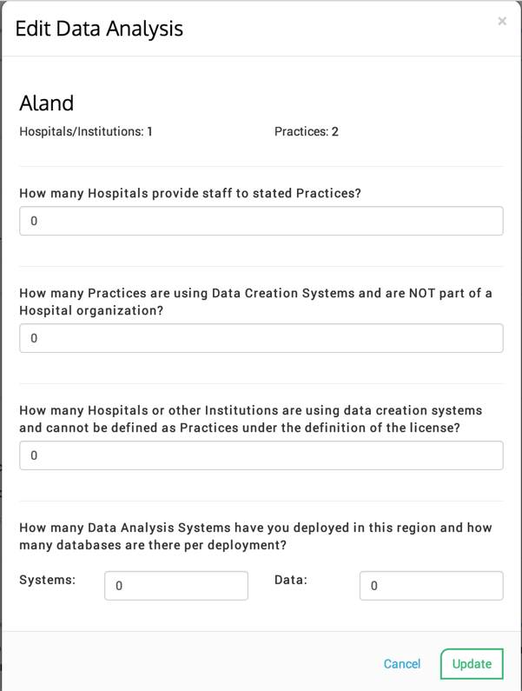Click the Hospitals/Institutions count text
Viewport: 522px width, 691px height.
point(86,132)
